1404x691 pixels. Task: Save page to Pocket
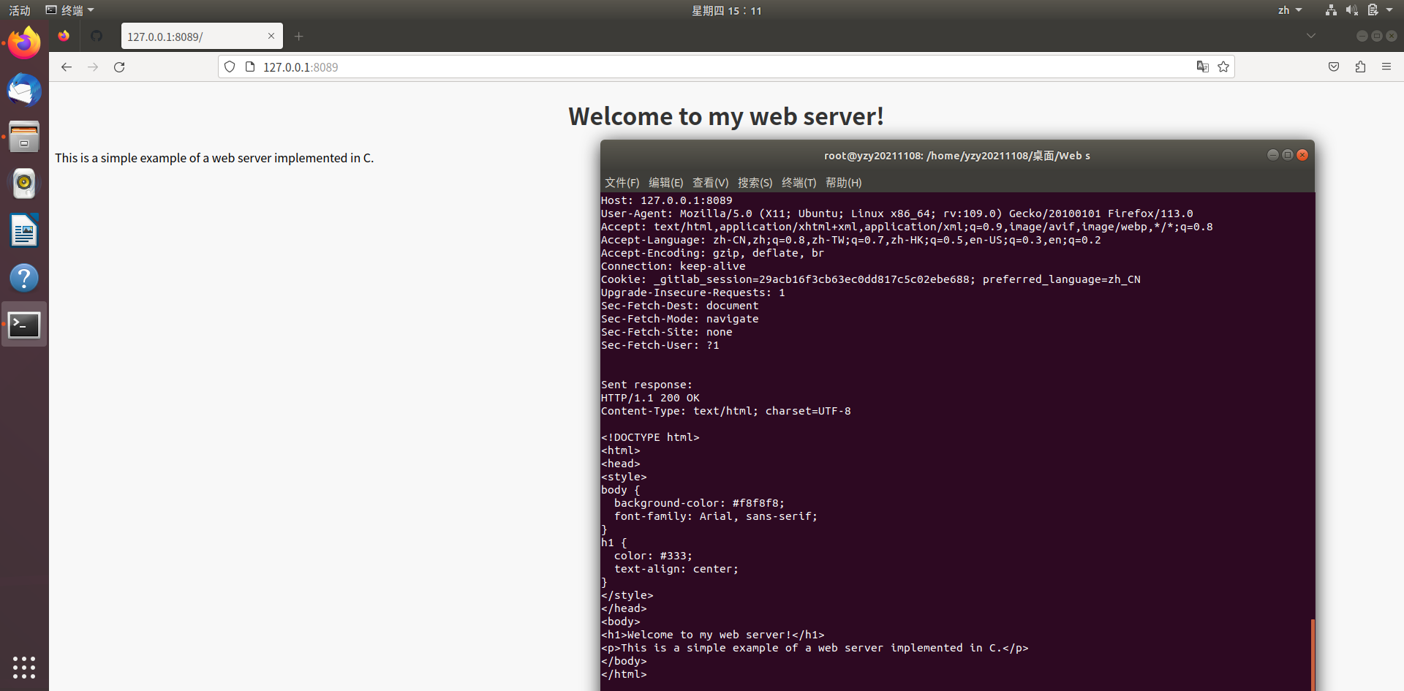pyautogui.click(x=1334, y=67)
